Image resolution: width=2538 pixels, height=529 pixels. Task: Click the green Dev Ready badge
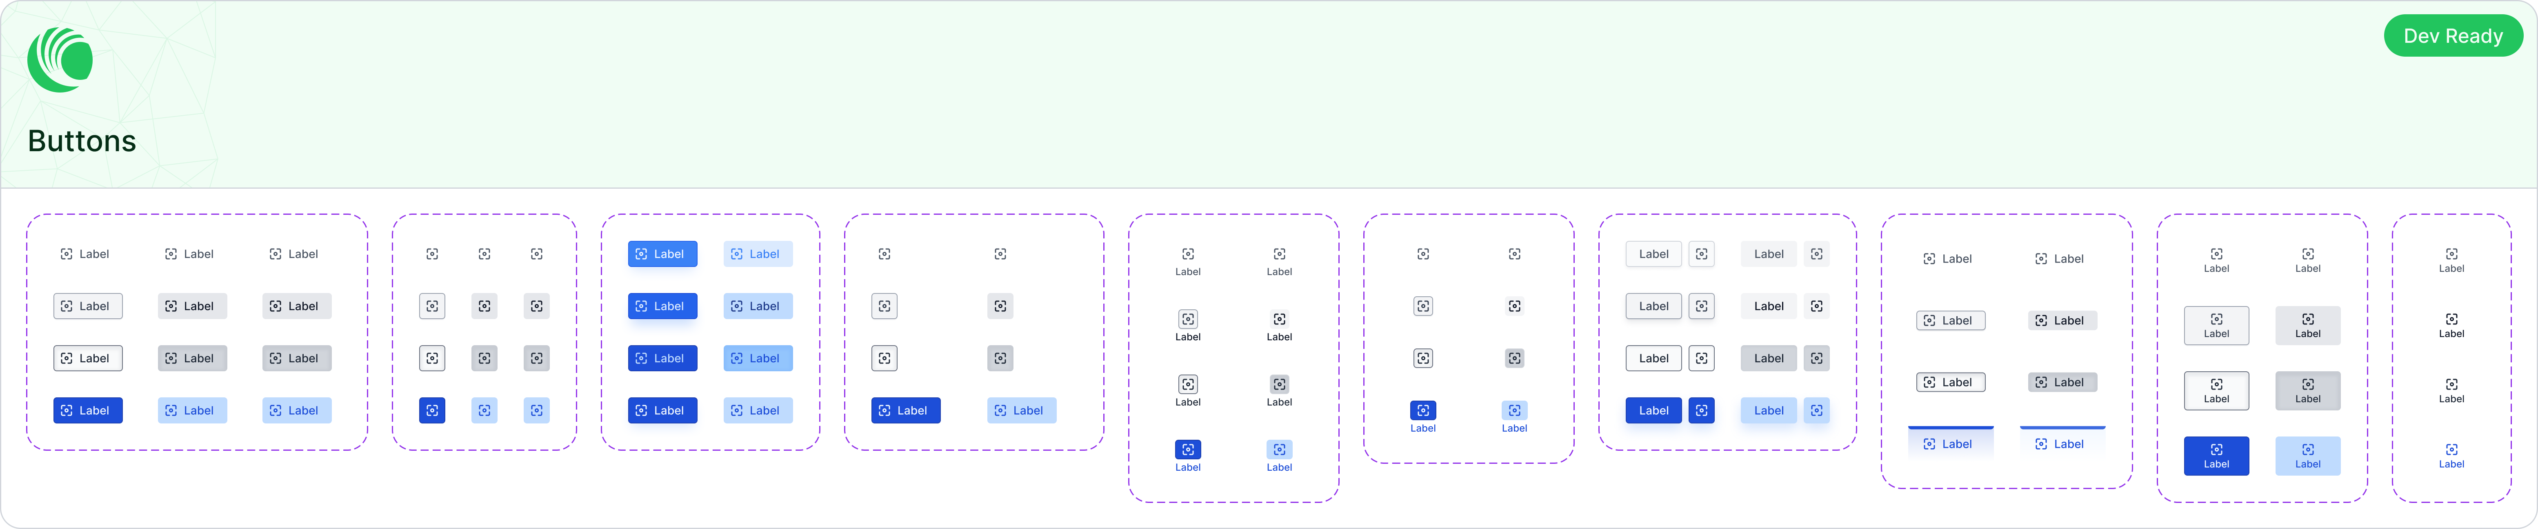tap(2452, 36)
